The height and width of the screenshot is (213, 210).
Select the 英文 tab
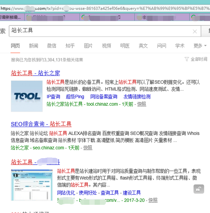pos(143,46)
